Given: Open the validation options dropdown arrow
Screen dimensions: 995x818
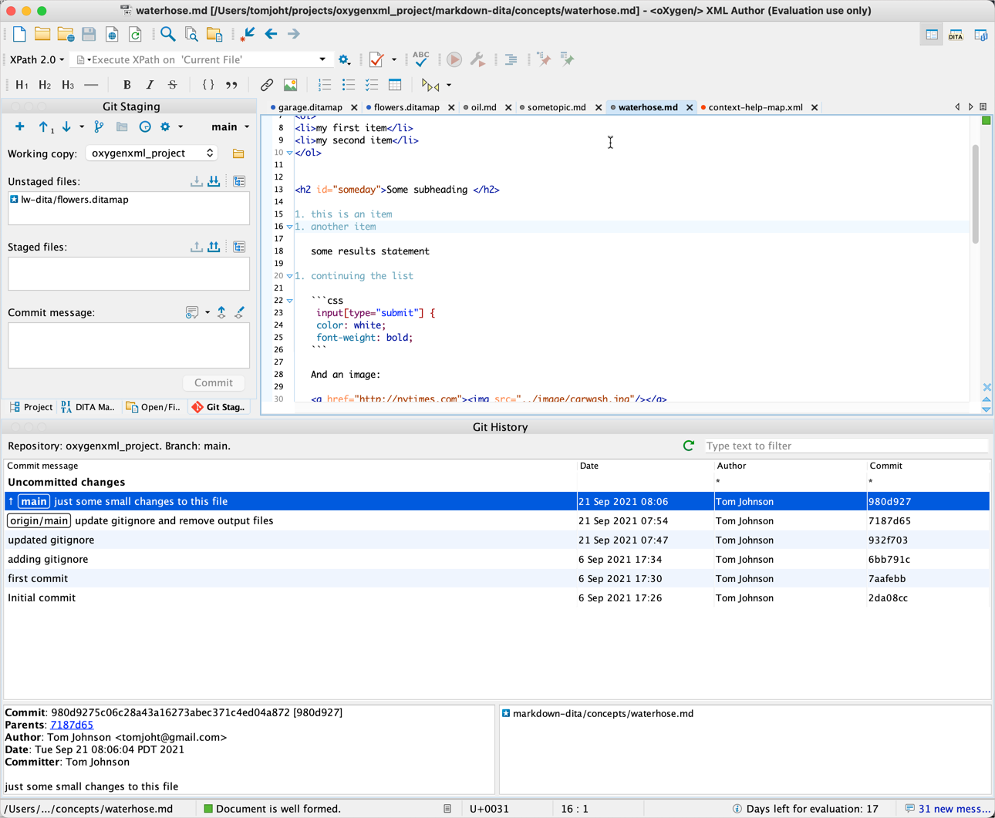Looking at the screenshot, I should pyautogui.click(x=393, y=59).
